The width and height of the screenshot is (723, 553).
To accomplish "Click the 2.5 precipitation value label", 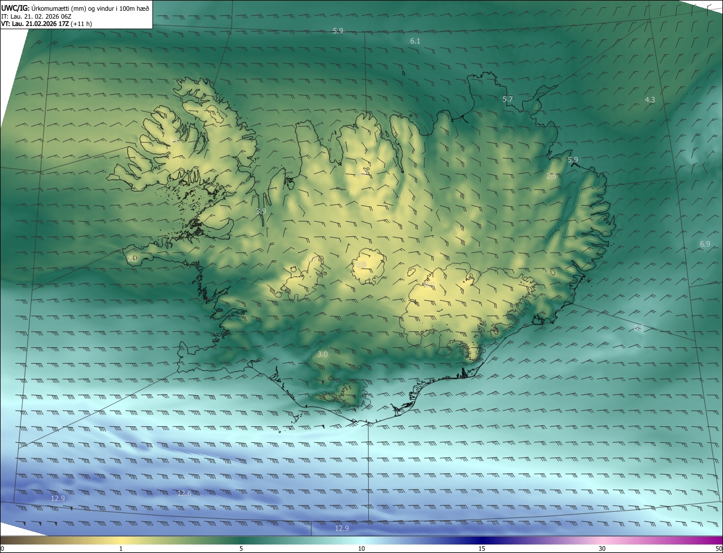I will coord(552,176).
